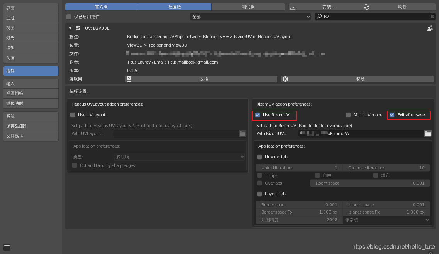
Task: Select the 测试版 filter tab
Action: [x=248, y=7]
